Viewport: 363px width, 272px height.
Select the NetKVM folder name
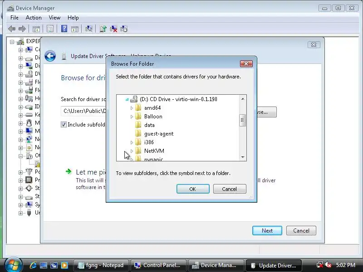154,151
